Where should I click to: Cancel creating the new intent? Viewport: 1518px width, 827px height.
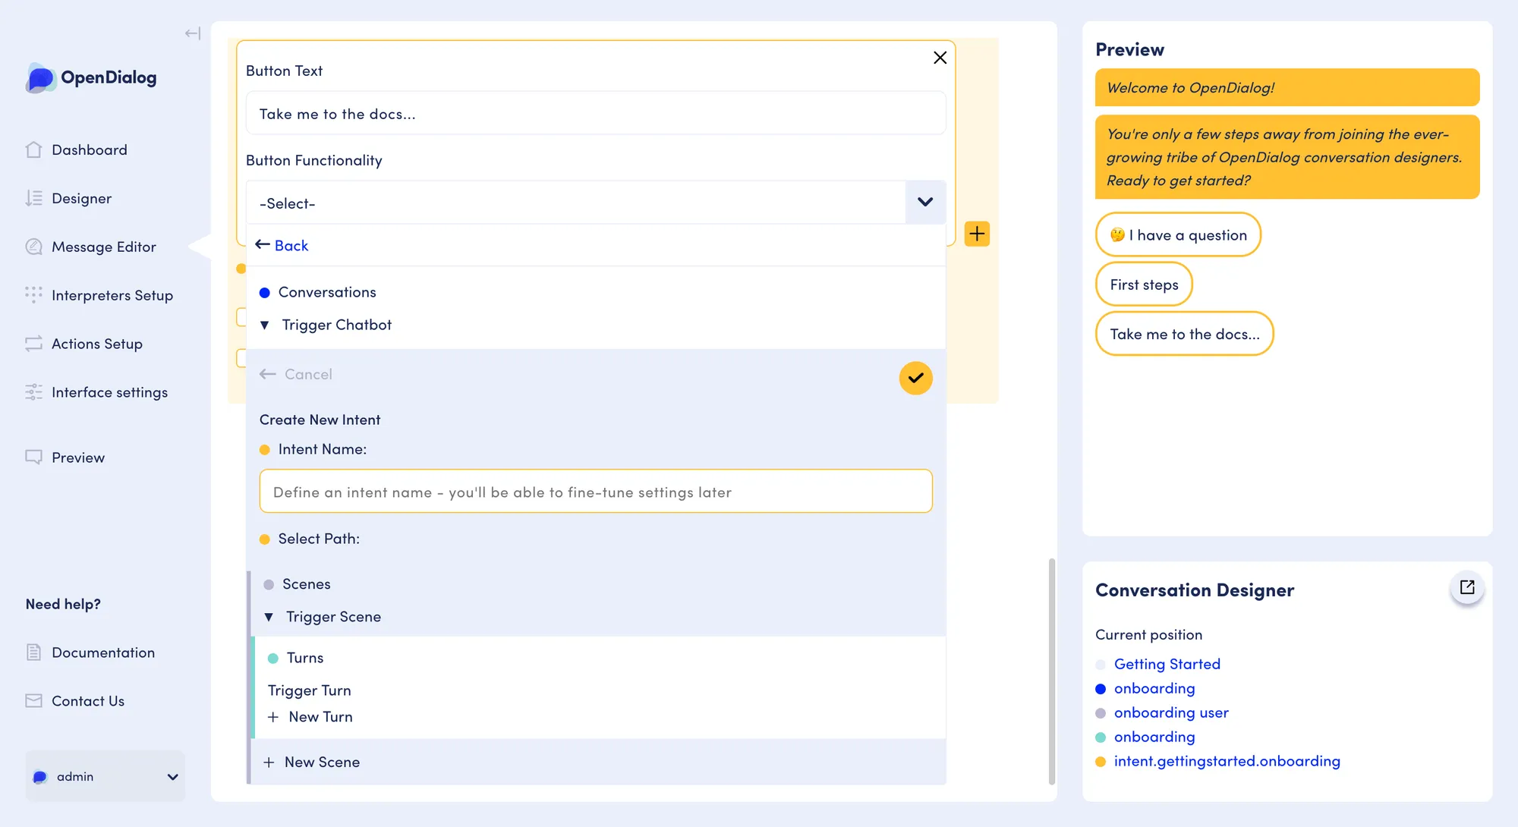[296, 374]
